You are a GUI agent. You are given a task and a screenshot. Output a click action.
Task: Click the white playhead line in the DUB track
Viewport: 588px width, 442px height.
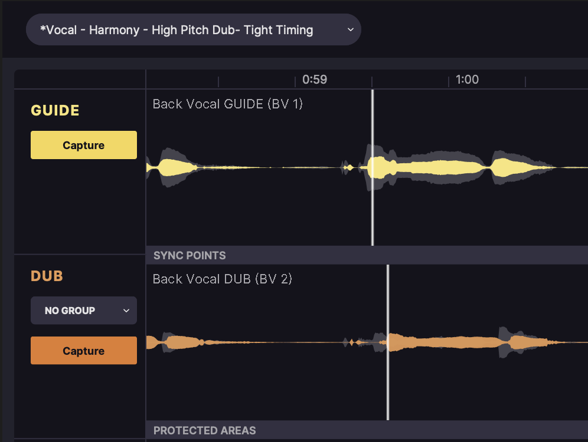pos(388,383)
